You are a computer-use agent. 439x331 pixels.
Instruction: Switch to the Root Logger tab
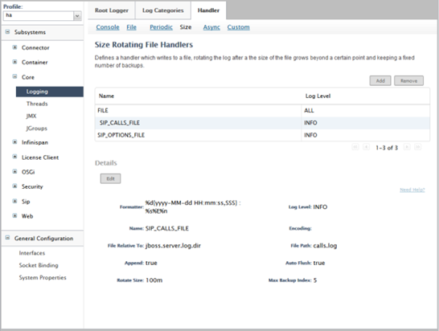coord(112,10)
